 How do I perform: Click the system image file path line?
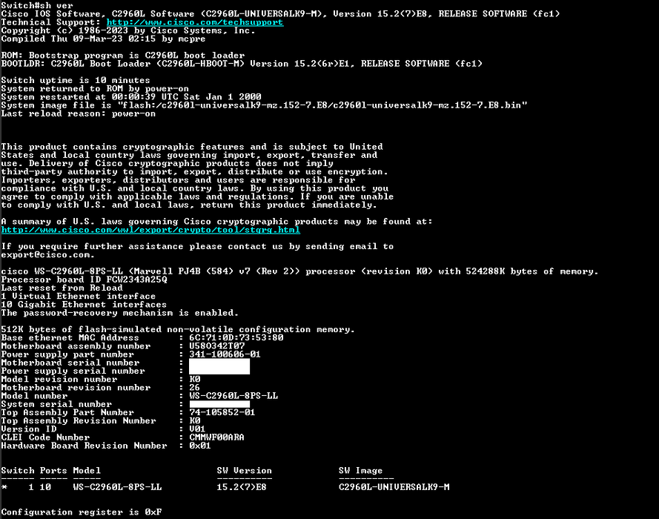[x=264, y=105]
